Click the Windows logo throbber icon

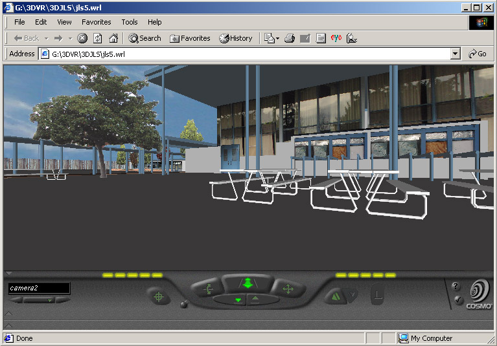click(x=481, y=23)
